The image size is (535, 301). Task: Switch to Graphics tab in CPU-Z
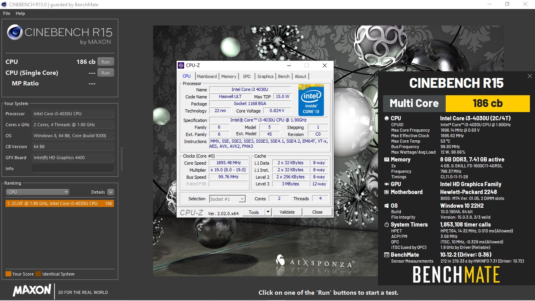tap(266, 76)
